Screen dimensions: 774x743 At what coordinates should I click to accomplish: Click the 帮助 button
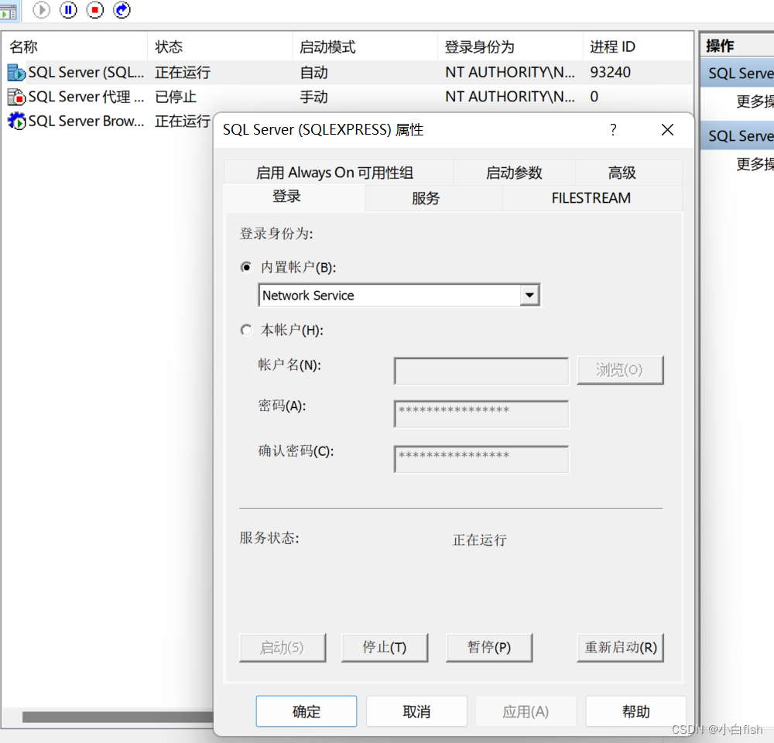pos(635,711)
